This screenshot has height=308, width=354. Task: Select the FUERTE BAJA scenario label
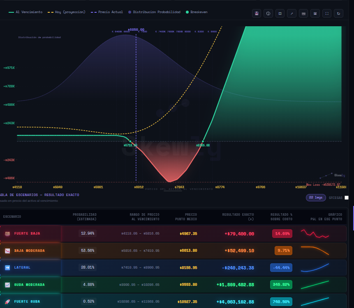[27, 234]
